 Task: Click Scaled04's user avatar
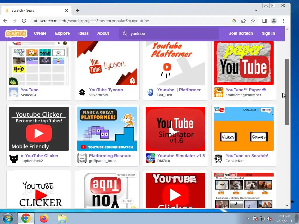tap(14, 92)
